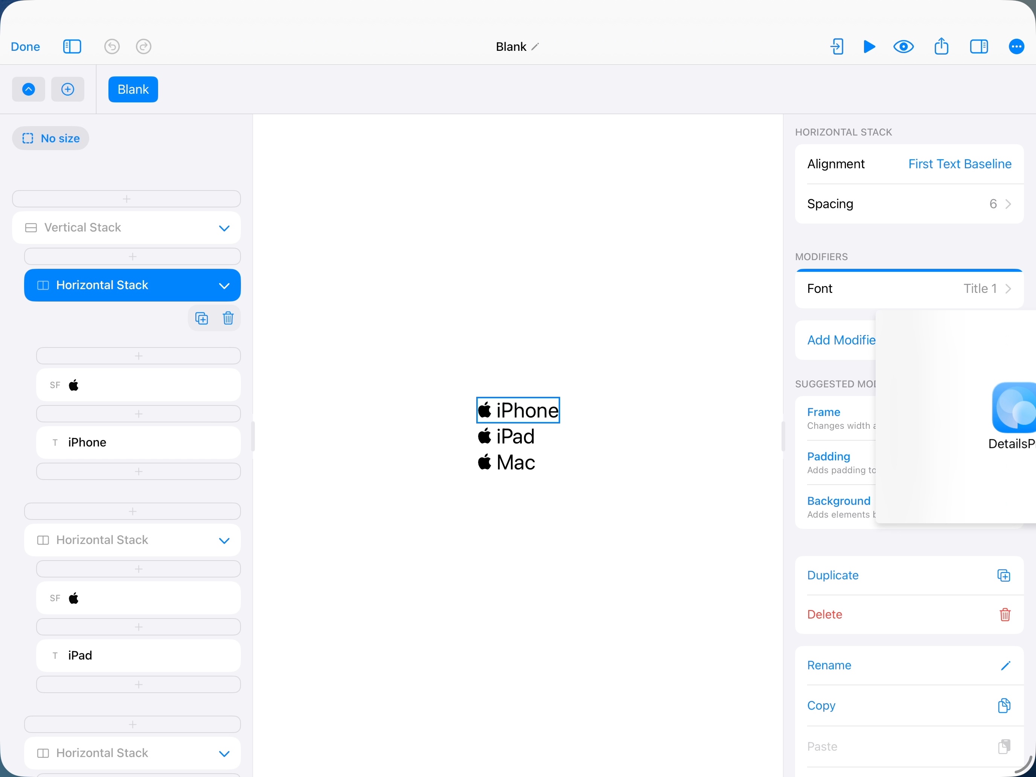Delete selected stack via trash icon in tree
Screen dimensions: 1036x777
click(228, 318)
